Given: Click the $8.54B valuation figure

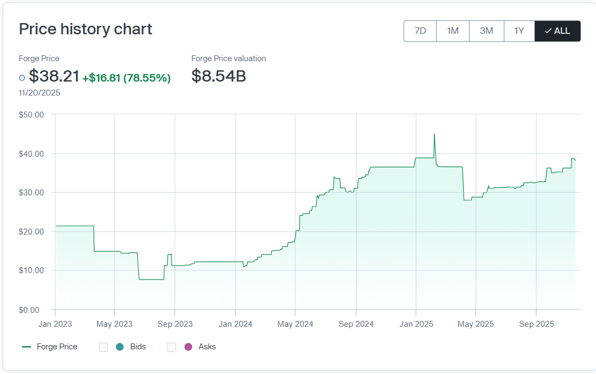Looking at the screenshot, I should coord(219,76).
